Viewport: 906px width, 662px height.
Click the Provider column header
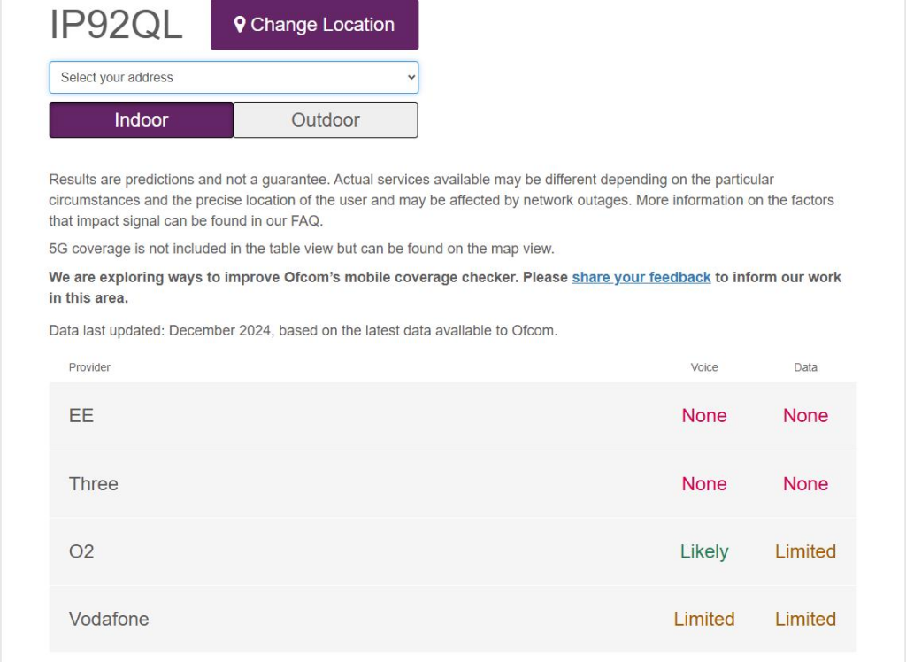[x=89, y=366]
